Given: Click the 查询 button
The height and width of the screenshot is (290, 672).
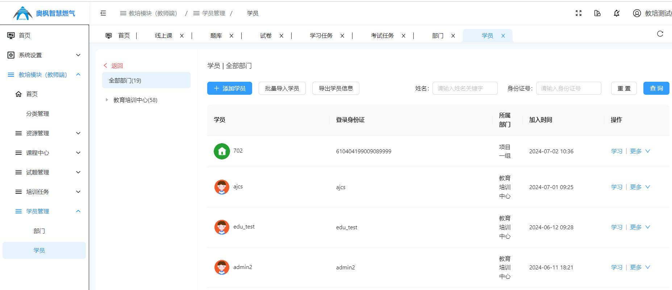Looking at the screenshot, I should [656, 88].
